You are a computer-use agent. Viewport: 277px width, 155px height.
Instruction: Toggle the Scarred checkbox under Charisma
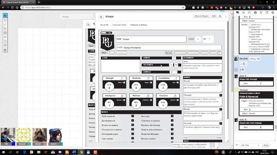point(178,100)
